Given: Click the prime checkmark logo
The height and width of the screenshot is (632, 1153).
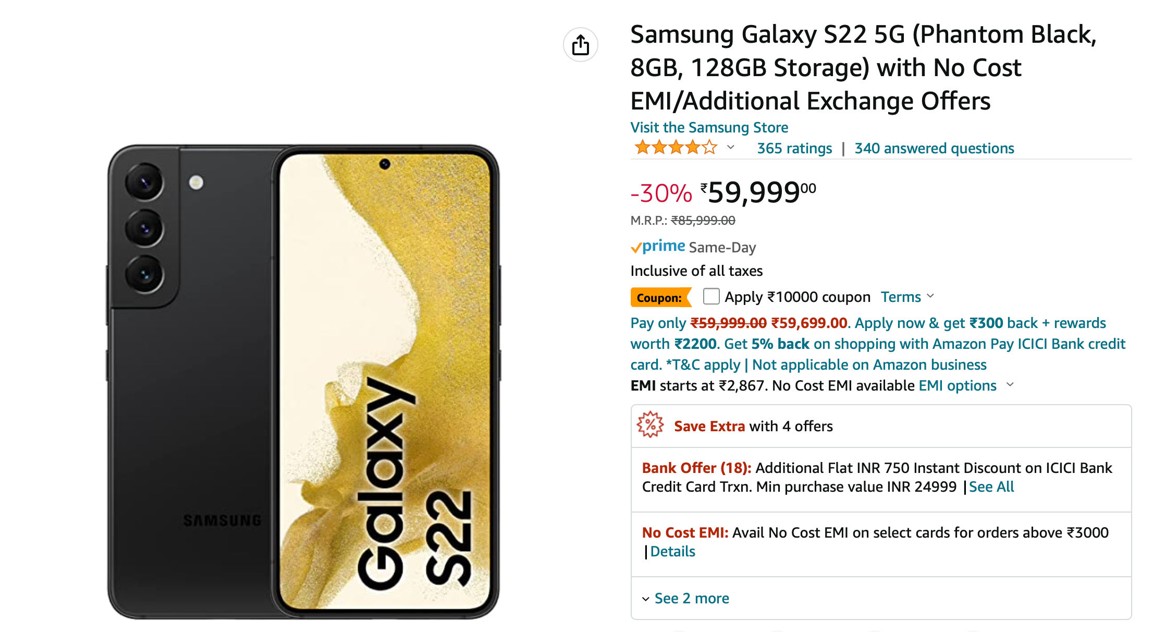Looking at the screenshot, I should 658,246.
